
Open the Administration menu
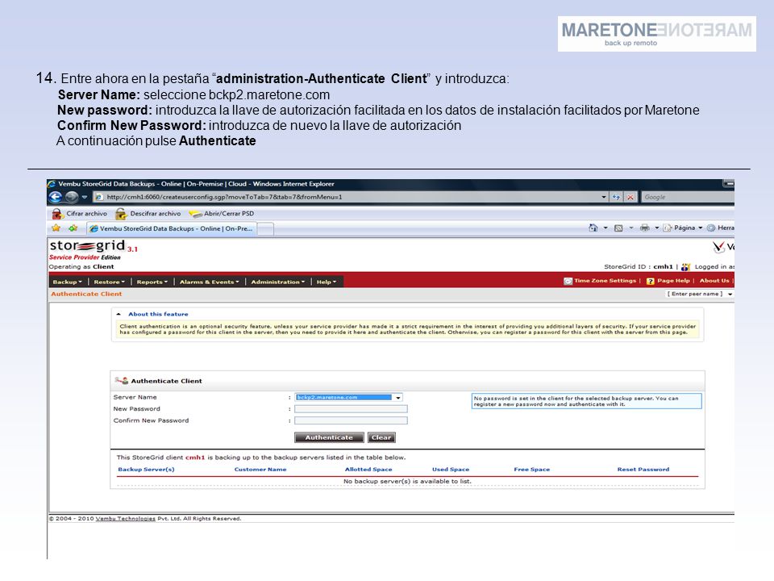278,282
